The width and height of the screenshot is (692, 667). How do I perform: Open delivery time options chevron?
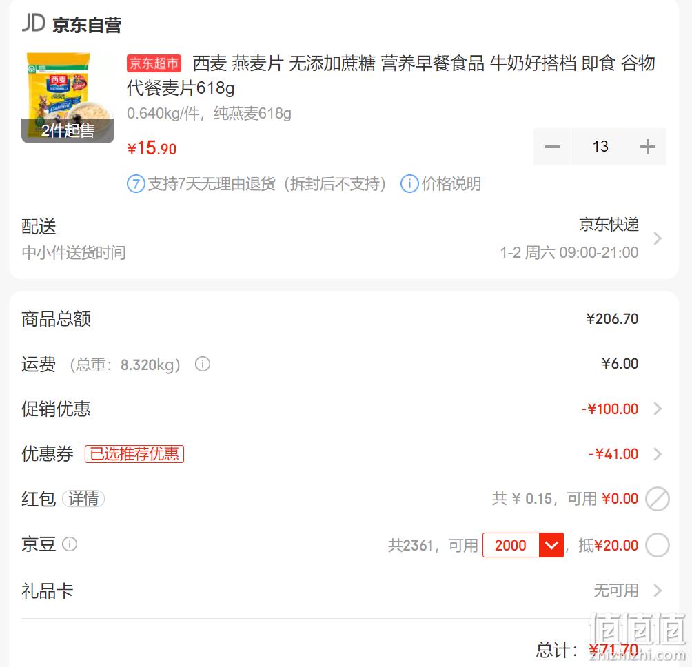[658, 238]
